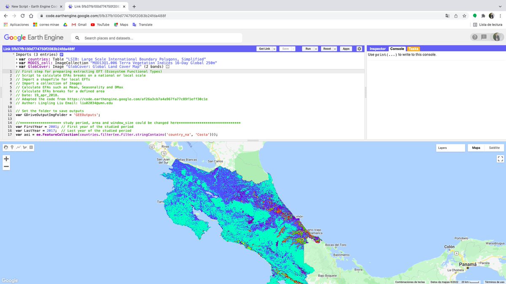Viewport: 506px width, 284px height.
Task: Click the green extension icon in Chrome toolbar
Action: pyautogui.click(x=475, y=16)
